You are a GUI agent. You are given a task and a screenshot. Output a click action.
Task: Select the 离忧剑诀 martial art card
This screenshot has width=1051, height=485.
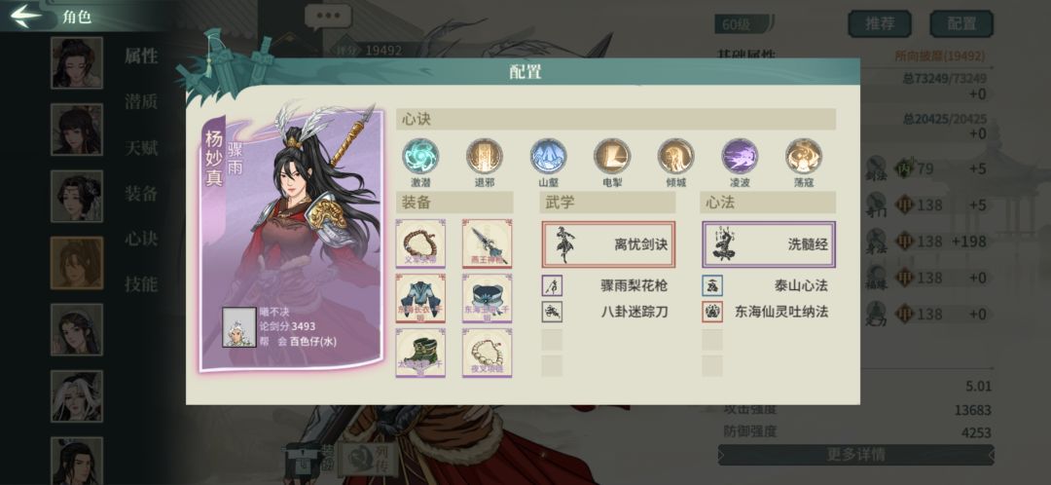pyautogui.click(x=608, y=244)
